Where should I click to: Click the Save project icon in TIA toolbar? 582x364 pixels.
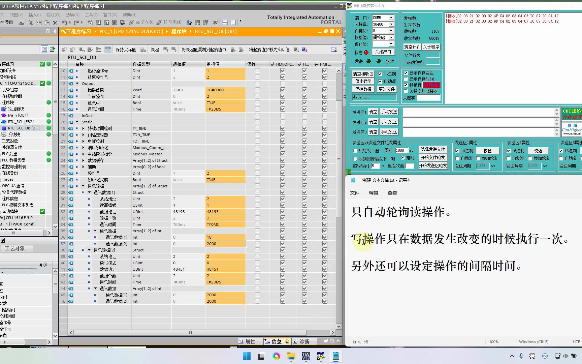(21, 22)
